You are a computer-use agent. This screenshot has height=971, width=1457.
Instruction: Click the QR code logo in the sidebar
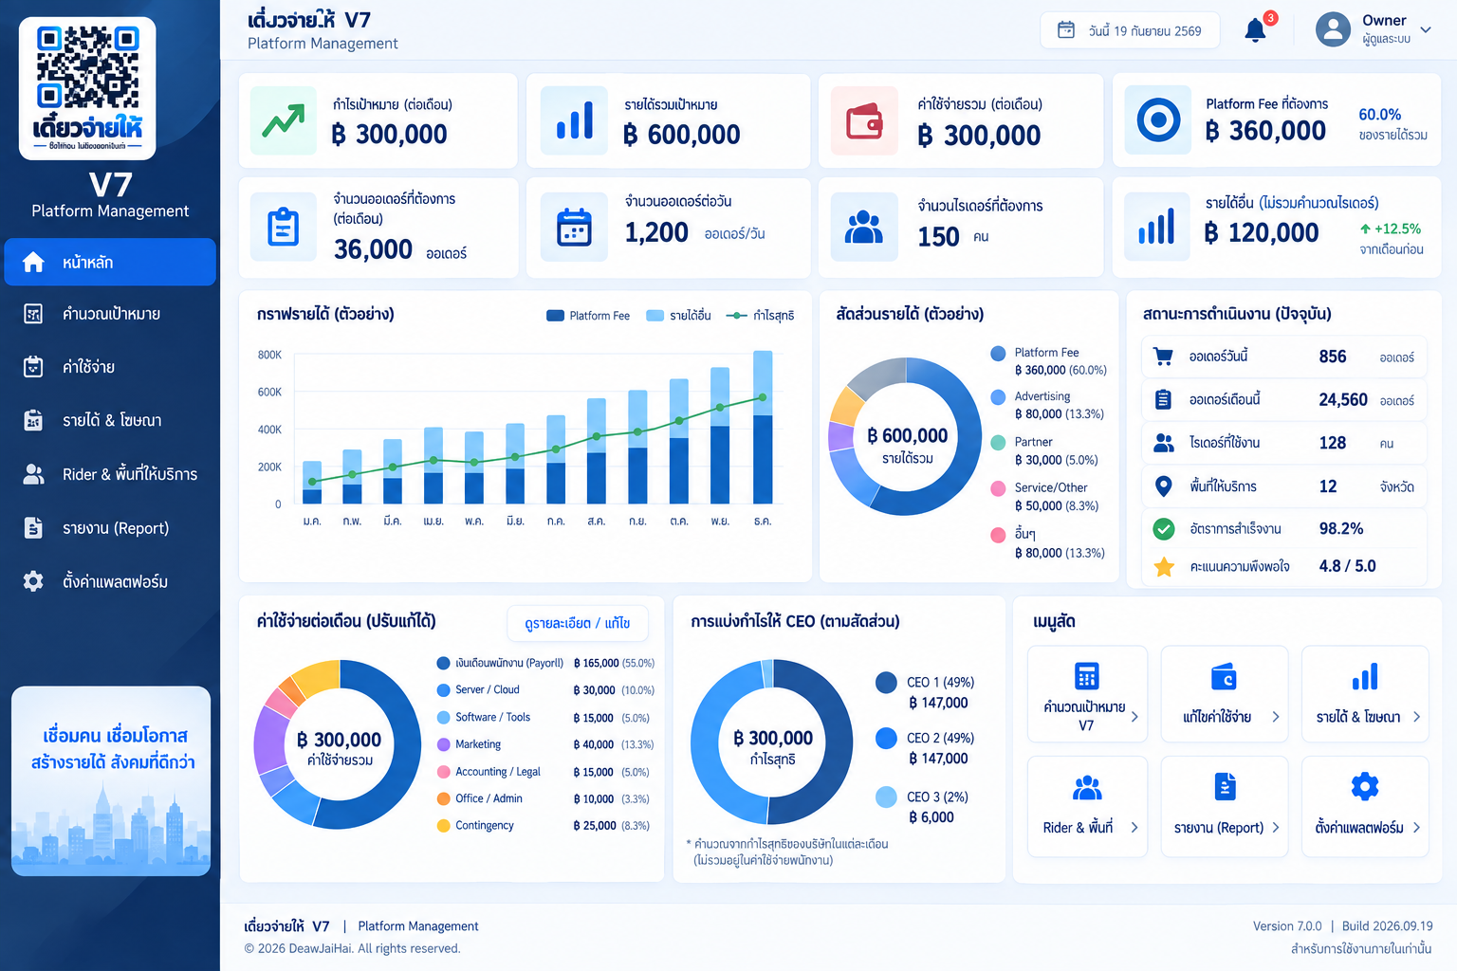click(87, 87)
